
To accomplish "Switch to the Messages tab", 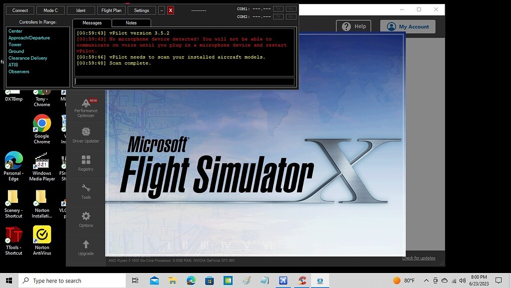I will pyautogui.click(x=91, y=22).
